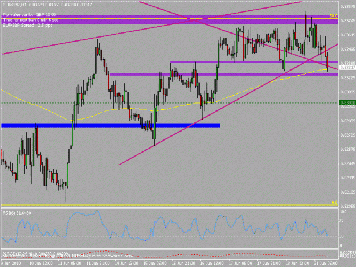Click the '10 Jun 13:00' time axis label
The width and height of the screenshot is (356, 267).
tap(41, 263)
